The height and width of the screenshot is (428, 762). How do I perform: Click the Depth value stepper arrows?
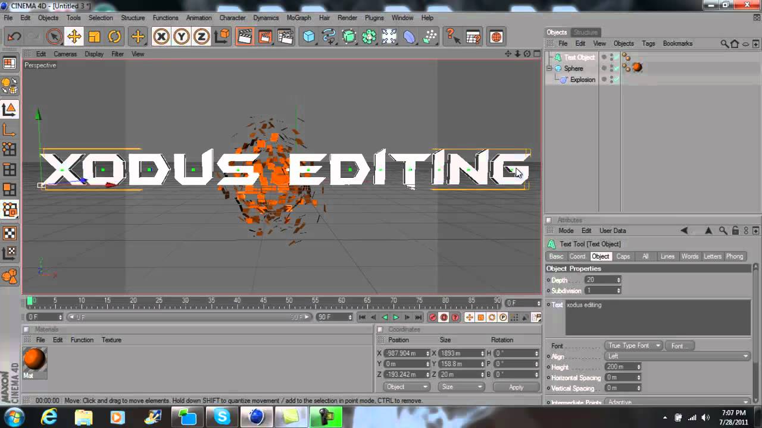(619, 280)
